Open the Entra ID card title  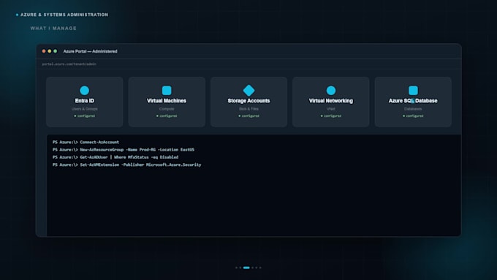(84, 101)
